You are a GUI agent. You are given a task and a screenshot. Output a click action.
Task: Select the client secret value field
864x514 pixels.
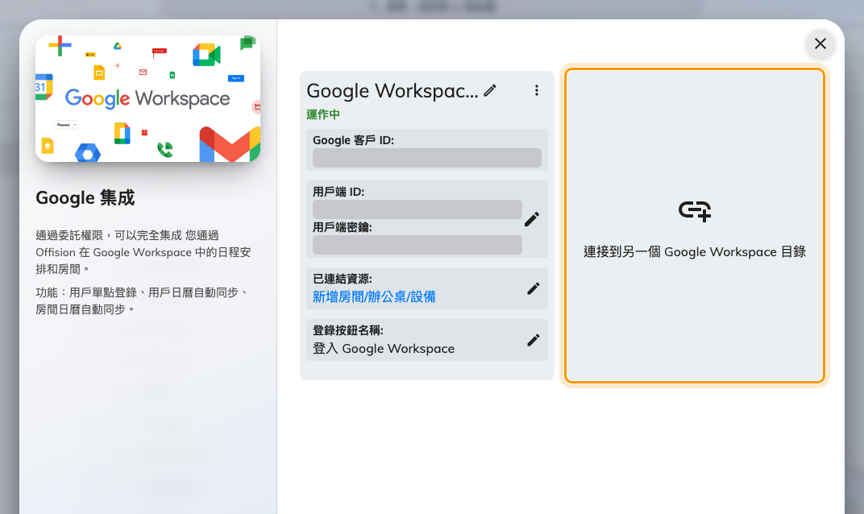[417, 245]
